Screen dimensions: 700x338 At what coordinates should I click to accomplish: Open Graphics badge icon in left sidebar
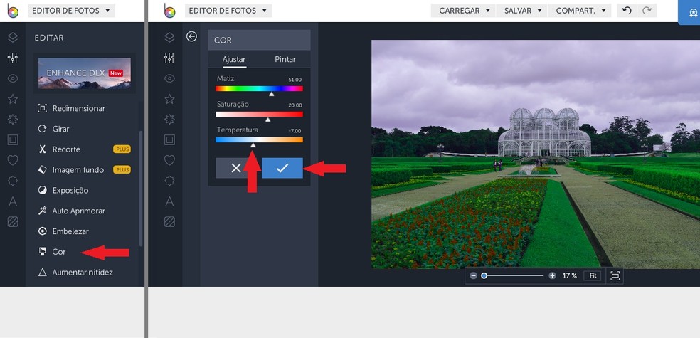coord(13,181)
